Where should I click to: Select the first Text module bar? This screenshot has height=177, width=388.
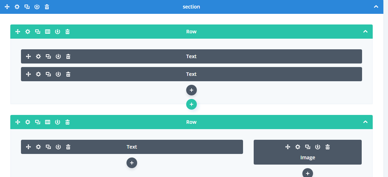point(191,56)
